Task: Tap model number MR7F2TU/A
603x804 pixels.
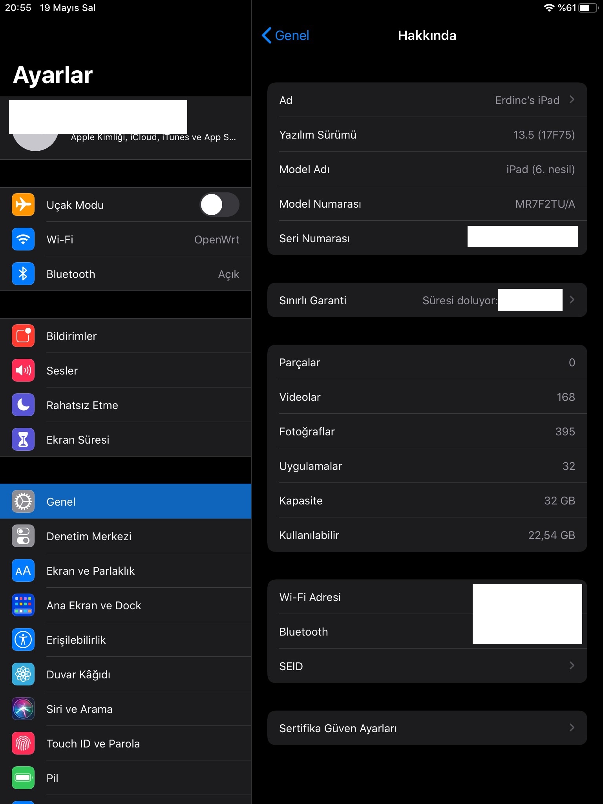Action: [x=545, y=204]
